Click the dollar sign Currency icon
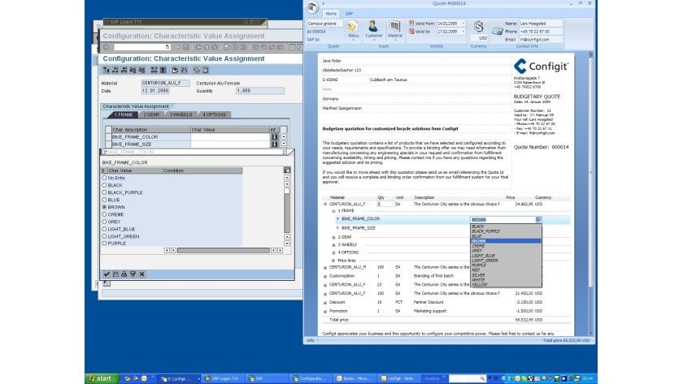Image resolution: width=683 pixels, height=384 pixels. tap(479, 27)
